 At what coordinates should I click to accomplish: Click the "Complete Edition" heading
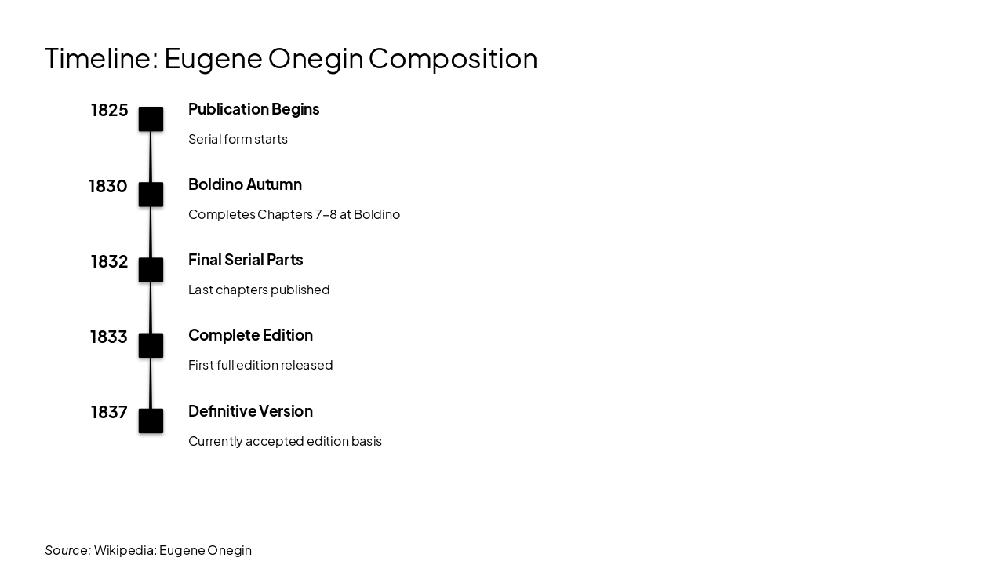point(250,335)
